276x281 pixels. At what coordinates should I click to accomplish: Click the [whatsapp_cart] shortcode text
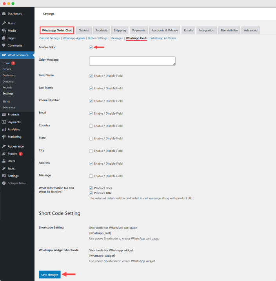(100, 233)
